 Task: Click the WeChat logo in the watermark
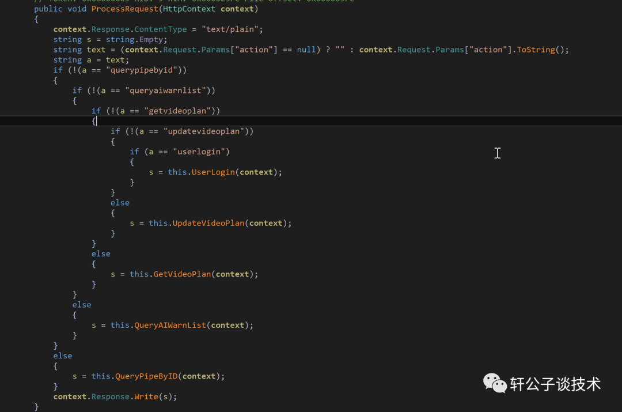[495, 383]
